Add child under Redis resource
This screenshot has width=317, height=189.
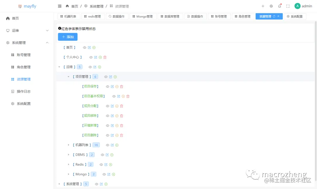[111, 165]
